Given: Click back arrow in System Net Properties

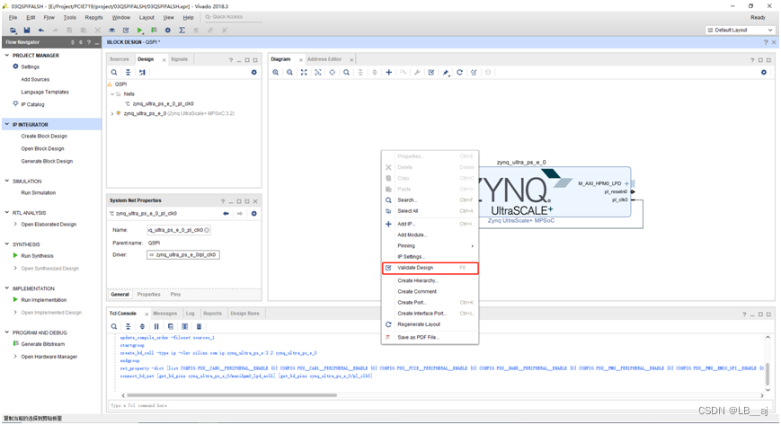Looking at the screenshot, I should click(226, 213).
